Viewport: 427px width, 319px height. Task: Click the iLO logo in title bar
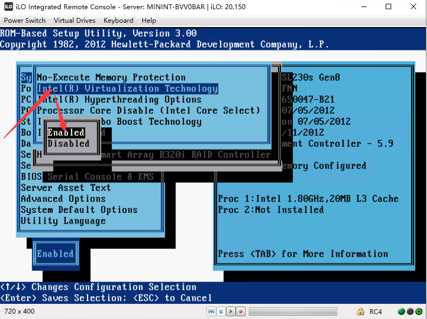click(x=9, y=6)
